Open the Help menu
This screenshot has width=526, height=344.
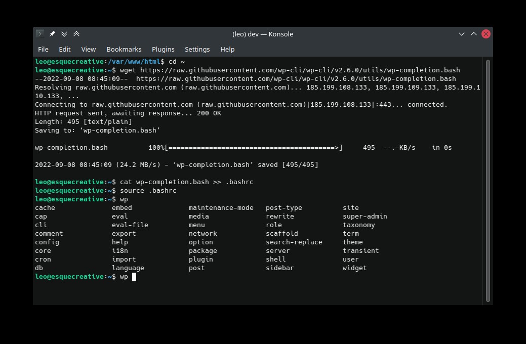(227, 49)
